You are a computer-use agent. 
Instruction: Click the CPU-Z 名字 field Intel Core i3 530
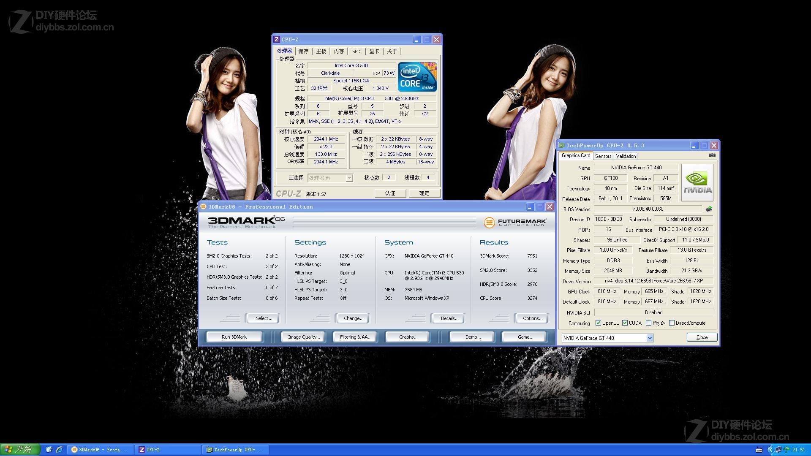coord(351,65)
